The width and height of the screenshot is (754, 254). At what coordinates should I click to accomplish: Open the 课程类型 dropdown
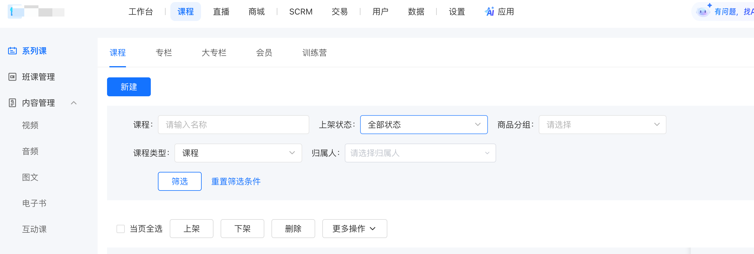coord(238,153)
